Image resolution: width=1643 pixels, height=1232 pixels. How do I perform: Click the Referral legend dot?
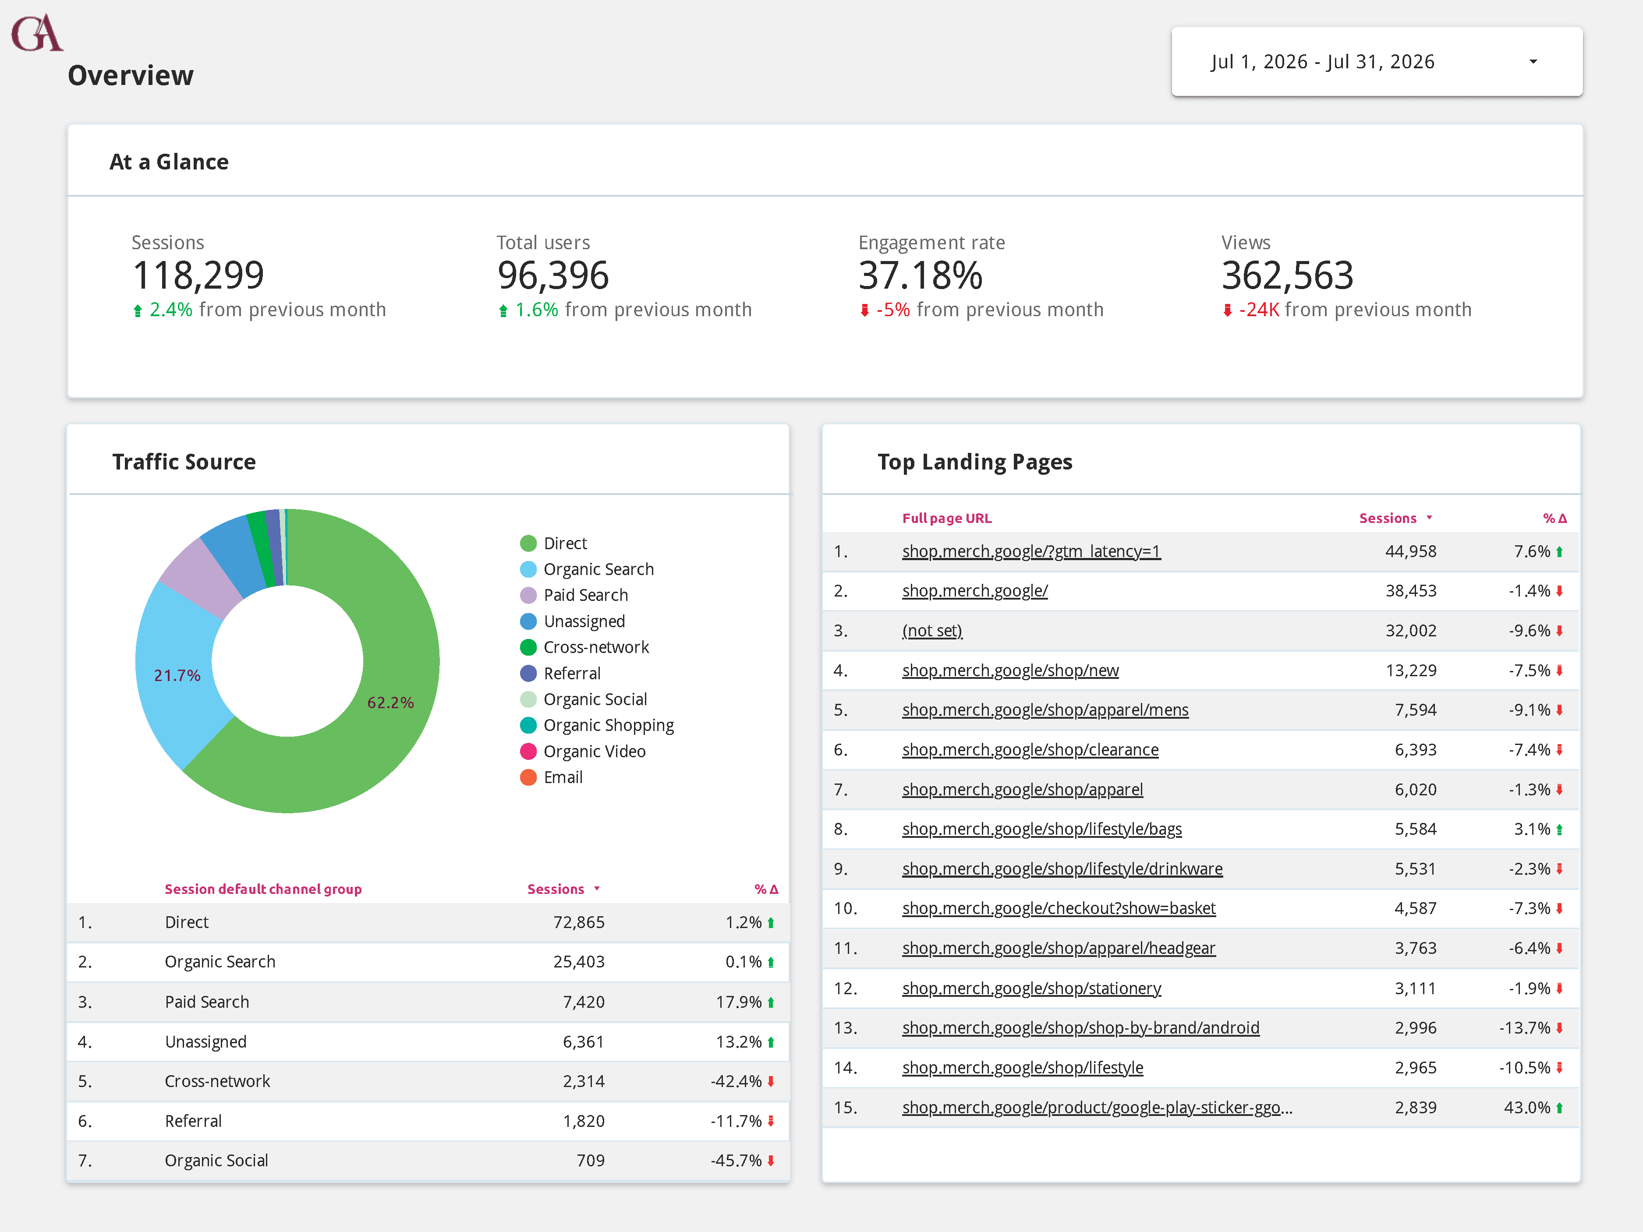(528, 674)
